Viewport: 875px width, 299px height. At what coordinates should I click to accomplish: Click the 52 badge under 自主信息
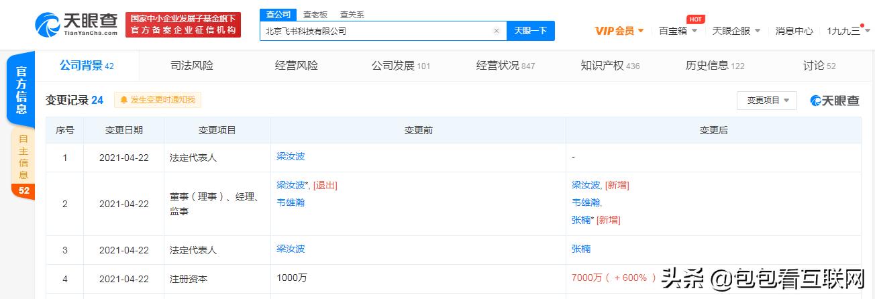23,191
